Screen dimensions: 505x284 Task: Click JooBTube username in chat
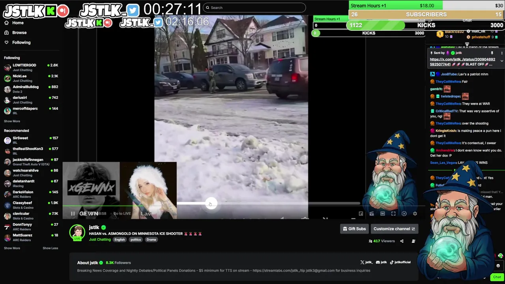[449, 74]
